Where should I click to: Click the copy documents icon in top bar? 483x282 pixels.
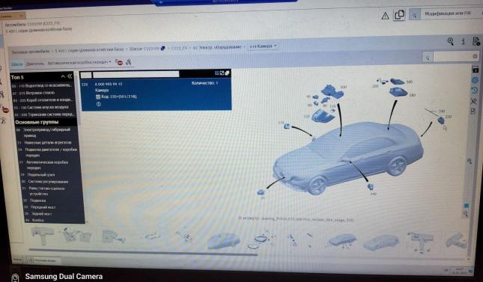[x=399, y=15]
